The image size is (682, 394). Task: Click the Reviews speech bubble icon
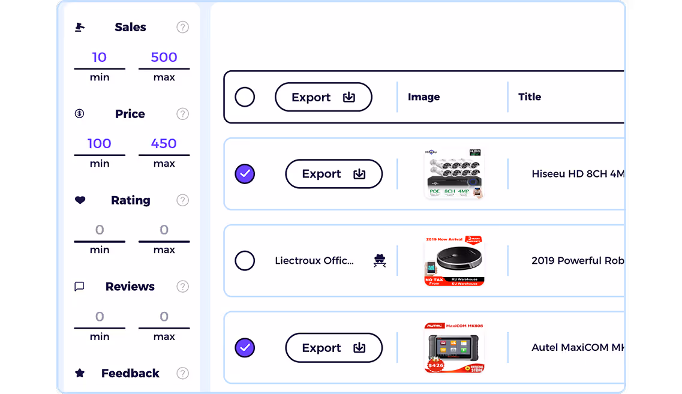(x=79, y=287)
